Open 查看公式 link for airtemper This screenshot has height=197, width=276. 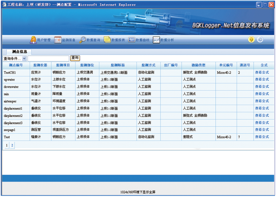pos(262,101)
